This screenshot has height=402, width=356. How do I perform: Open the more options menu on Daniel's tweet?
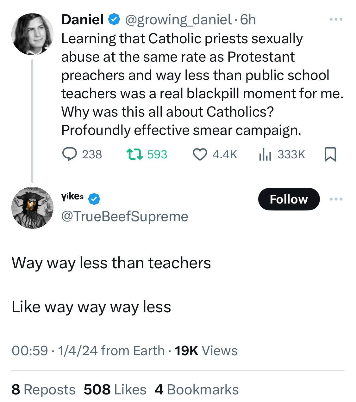click(x=336, y=20)
